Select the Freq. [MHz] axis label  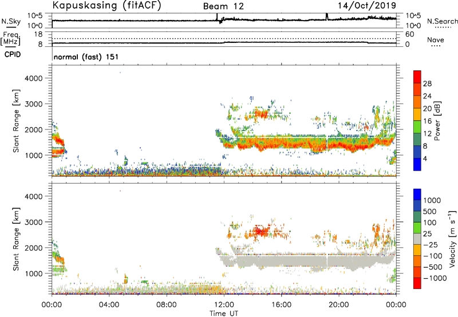pyautogui.click(x=10, y=39)
